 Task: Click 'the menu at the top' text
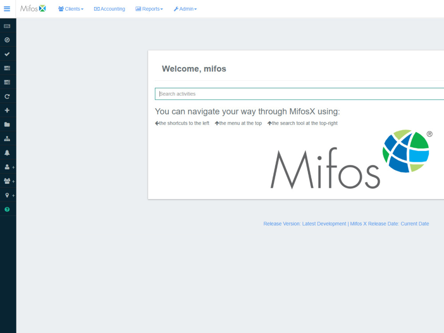click(x=240, y=123)
